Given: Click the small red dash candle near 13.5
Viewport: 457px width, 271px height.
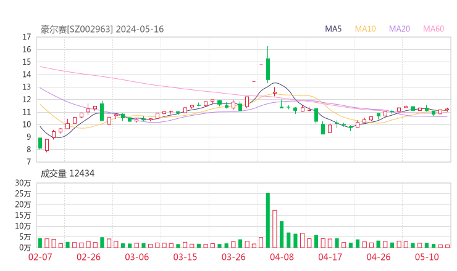Looking at the screenshot, I should pyautogui.click(x=254, y=81).
